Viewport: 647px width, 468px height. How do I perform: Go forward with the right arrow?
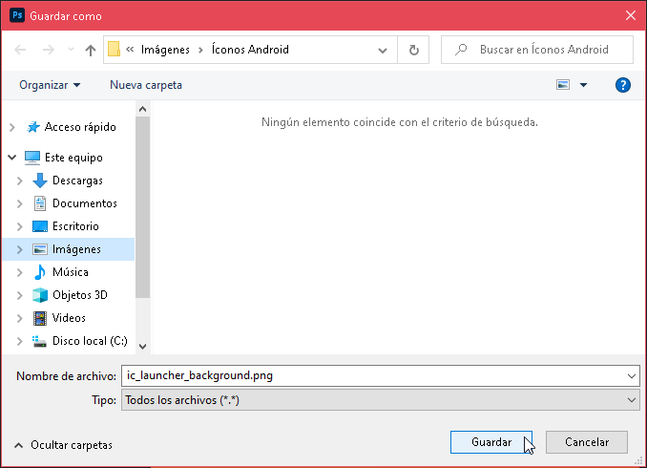(x=49, y=50)
